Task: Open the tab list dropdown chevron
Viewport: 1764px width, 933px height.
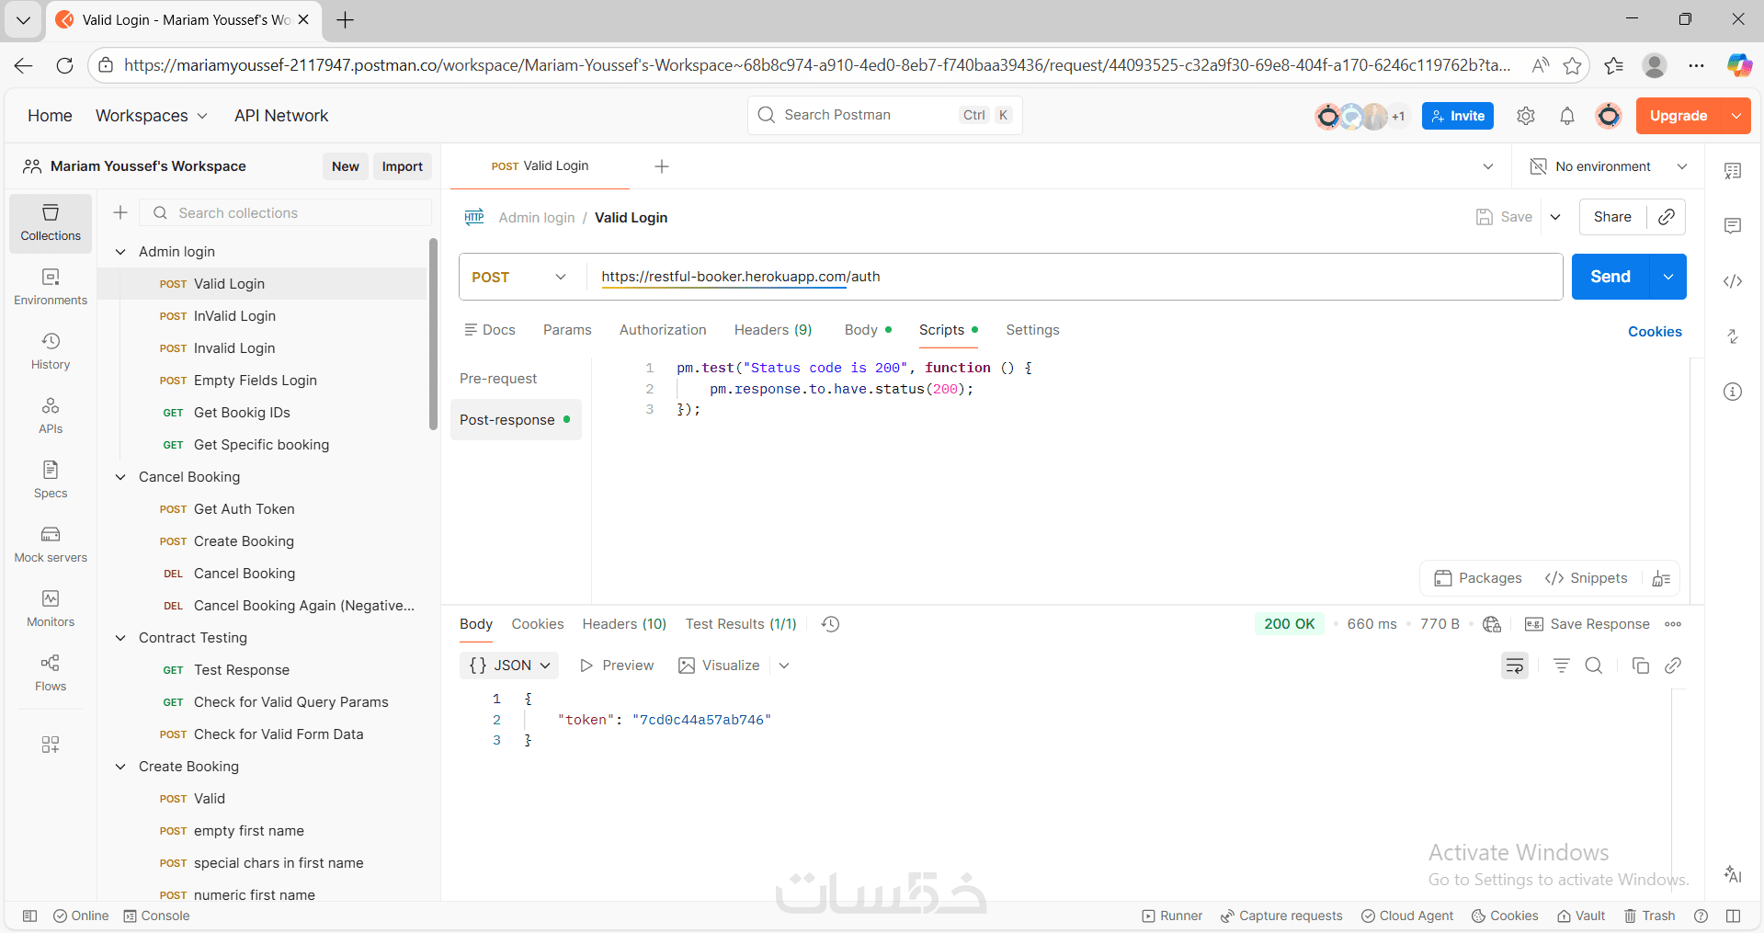Action: pyautogui.click(x=1488, y=166)
